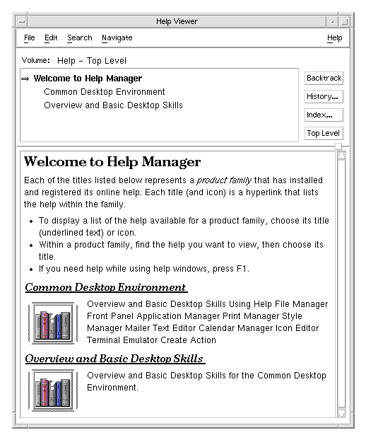Click the maximize button in title bar

344,22
